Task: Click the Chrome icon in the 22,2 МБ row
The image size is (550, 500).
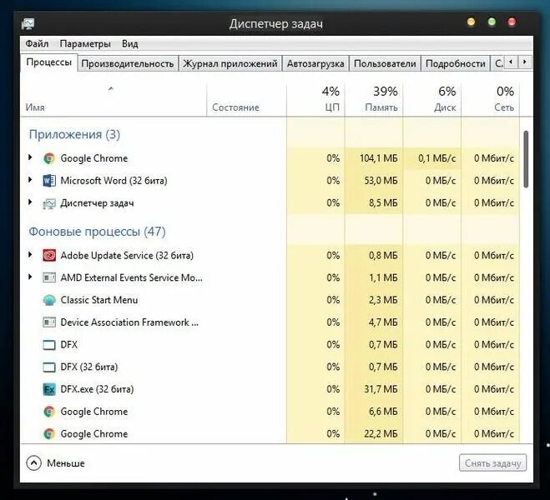Action: (x=49, y=434)
